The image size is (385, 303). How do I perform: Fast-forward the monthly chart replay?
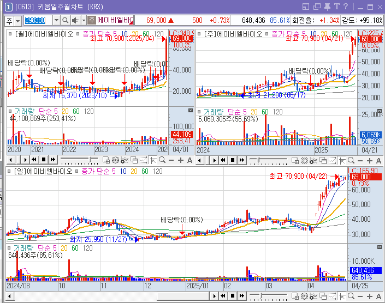[53, 160]
